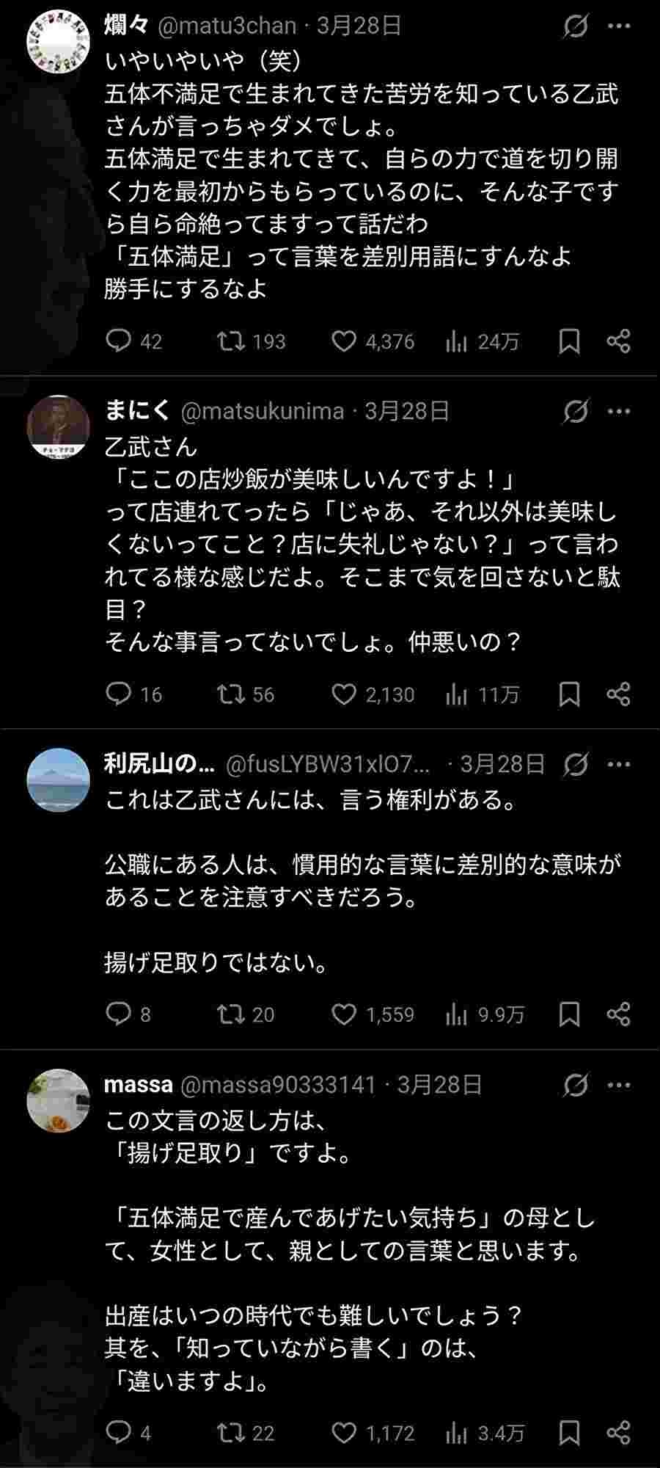Image resolution: width=660 pixels, height=1468 pixels.
Task: Repost the tweet with 20 reposts
Action: point(231,1014)
